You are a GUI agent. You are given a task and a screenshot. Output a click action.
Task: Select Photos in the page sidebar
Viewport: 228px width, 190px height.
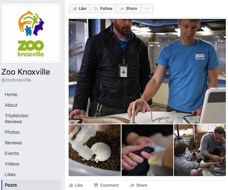point(12,132)
